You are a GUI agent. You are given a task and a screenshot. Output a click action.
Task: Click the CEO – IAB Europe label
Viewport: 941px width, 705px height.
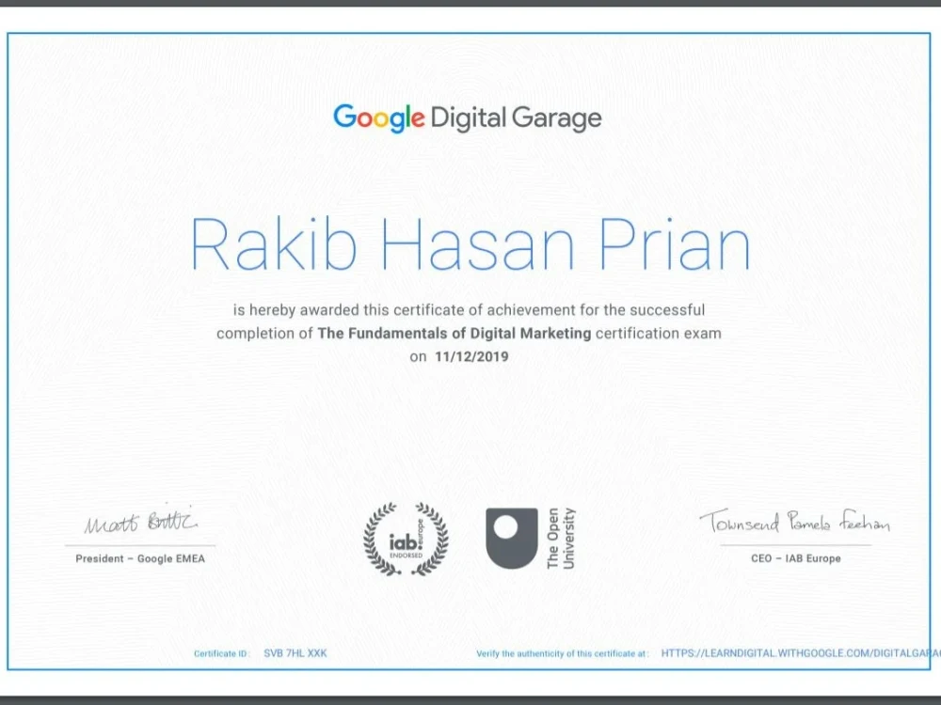796,558
